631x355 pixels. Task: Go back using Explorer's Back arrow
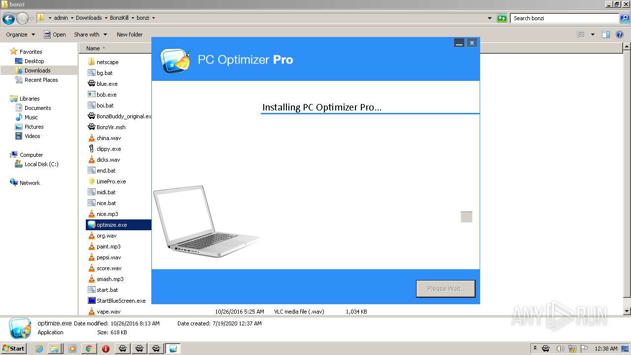coord(8,19)
